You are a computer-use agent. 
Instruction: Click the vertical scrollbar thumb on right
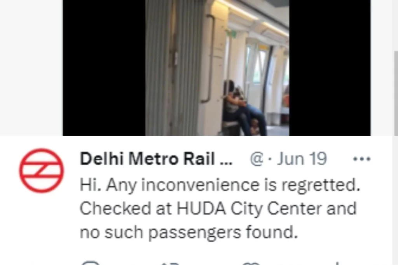tap(396, 93)
